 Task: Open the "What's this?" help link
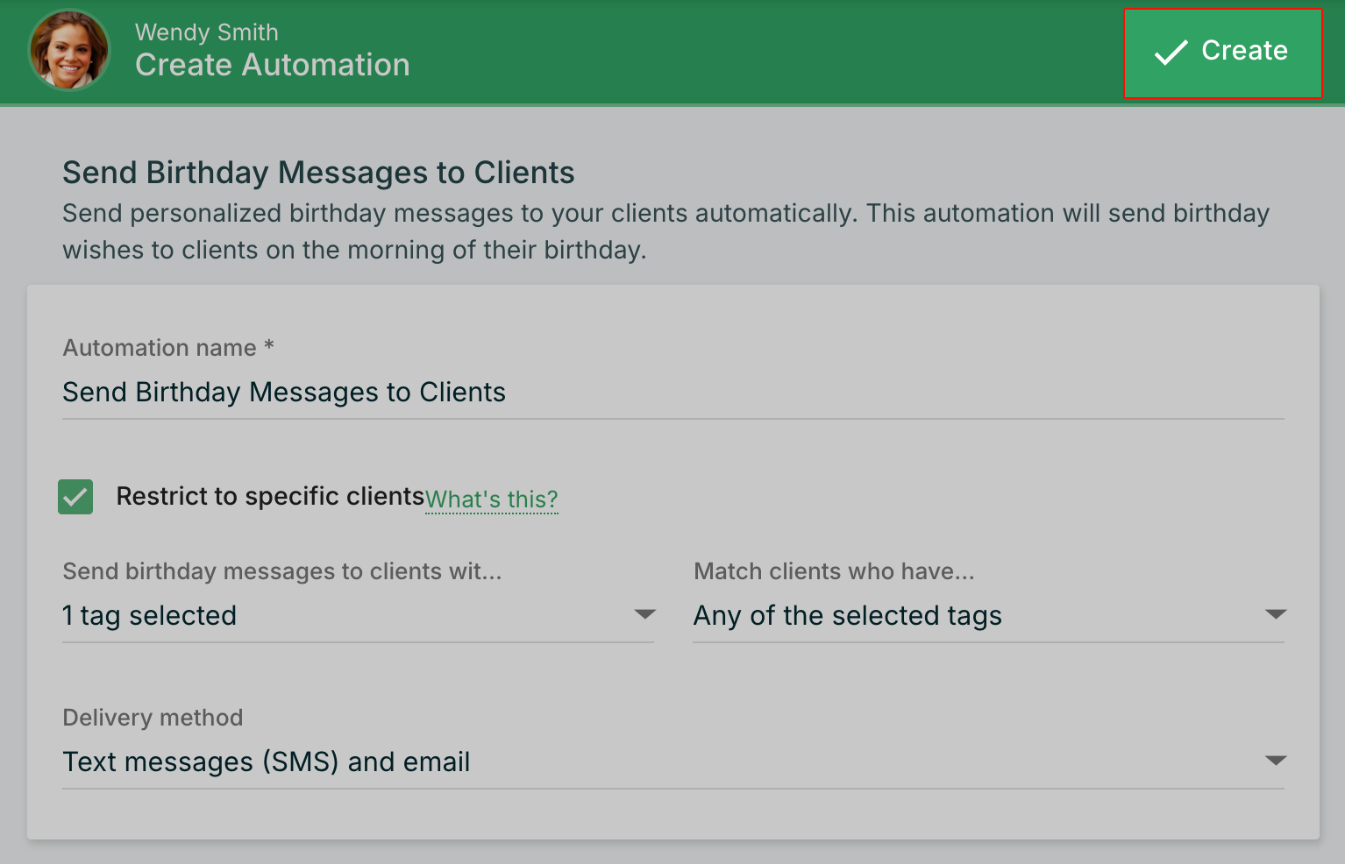coord(491,499)
